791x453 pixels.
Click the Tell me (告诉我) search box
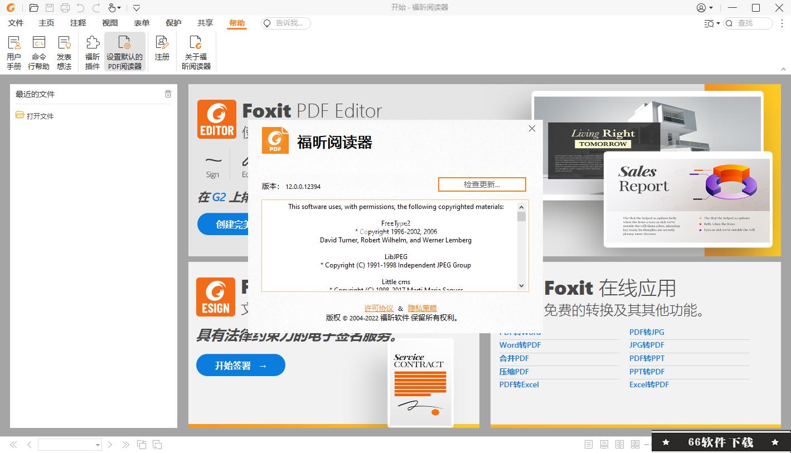click(x=285, y=23)
